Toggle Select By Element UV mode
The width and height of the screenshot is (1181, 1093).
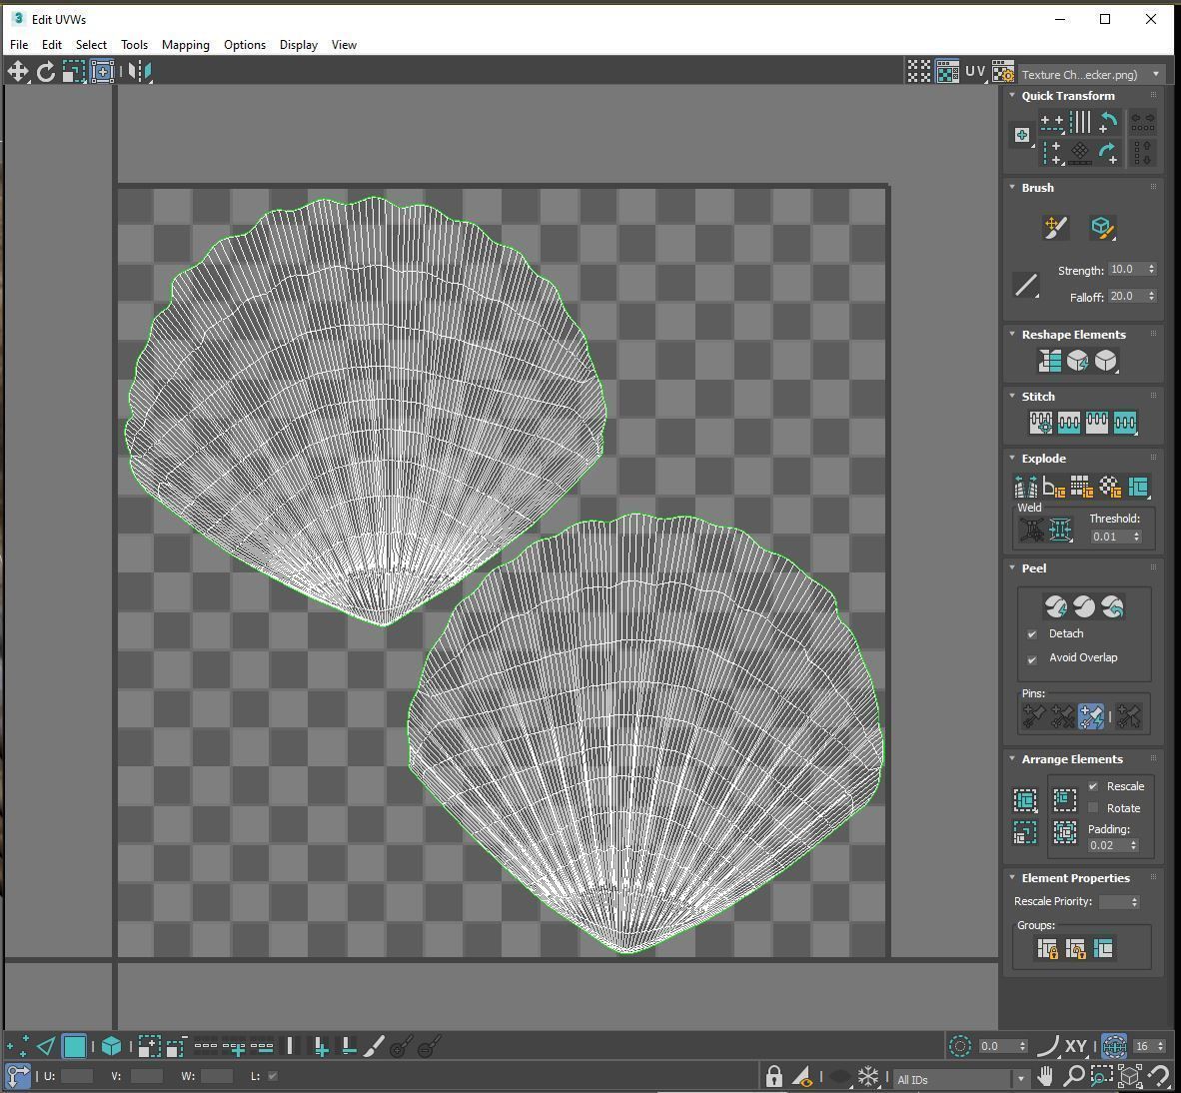pos(112,1046)
